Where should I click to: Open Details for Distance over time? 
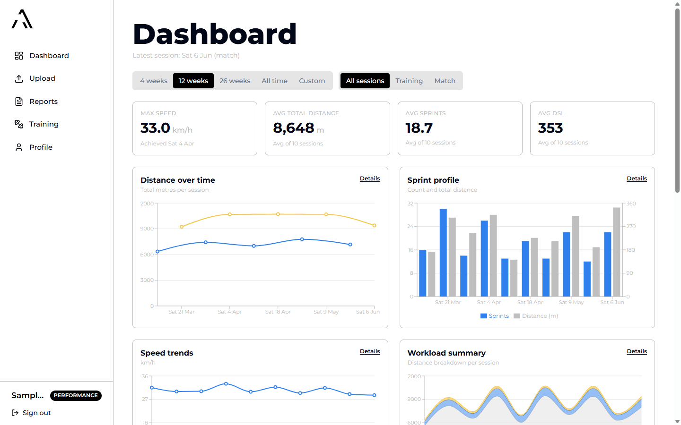(x=370, y=178)
